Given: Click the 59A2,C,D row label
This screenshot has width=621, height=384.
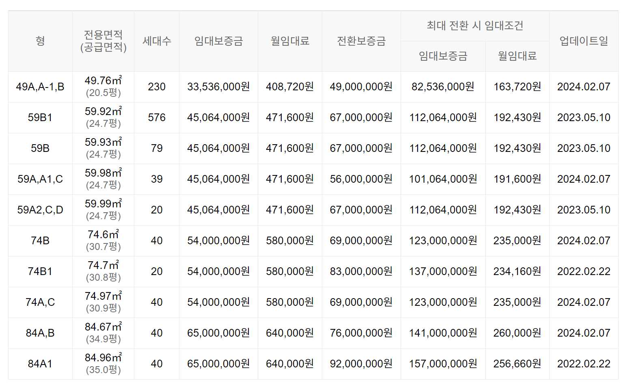Looking at the screenshot, I should 40,210.
